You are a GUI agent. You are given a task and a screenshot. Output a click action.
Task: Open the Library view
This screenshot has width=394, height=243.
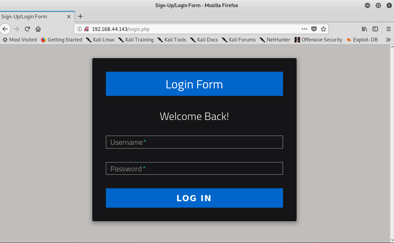pos(364,29)
